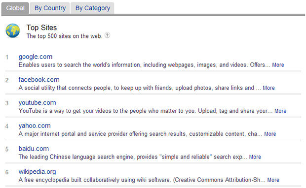Open the By Category tab
Screen dimensions: 306x188
click(93, 8)
